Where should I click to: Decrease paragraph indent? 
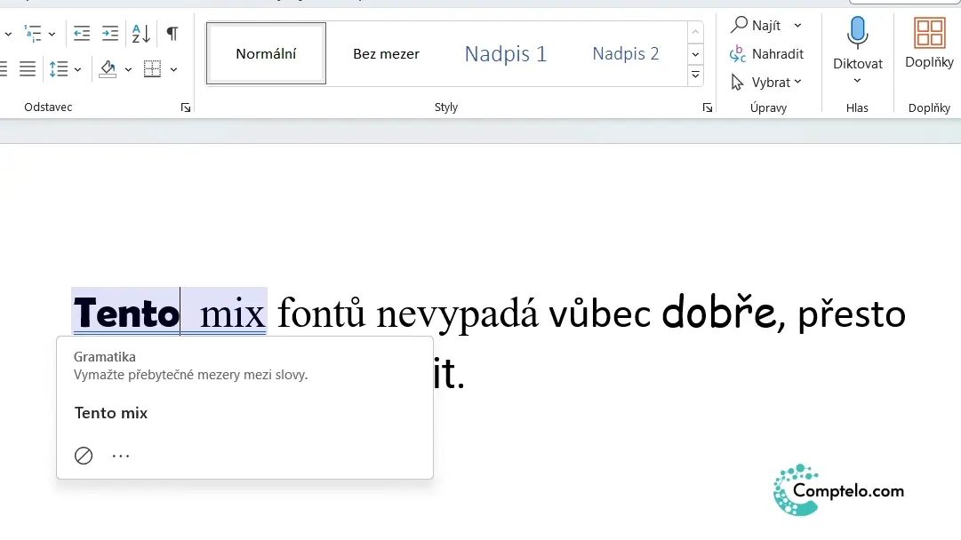click(x=82, y=34)
